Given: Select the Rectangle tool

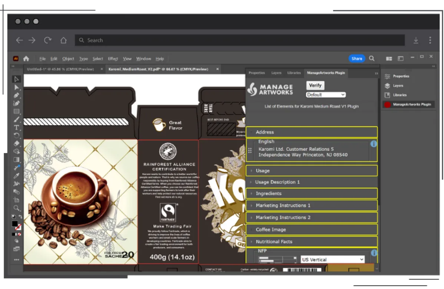Looking at the screenshot, I should pyautogui.click(x=16, y=111).
